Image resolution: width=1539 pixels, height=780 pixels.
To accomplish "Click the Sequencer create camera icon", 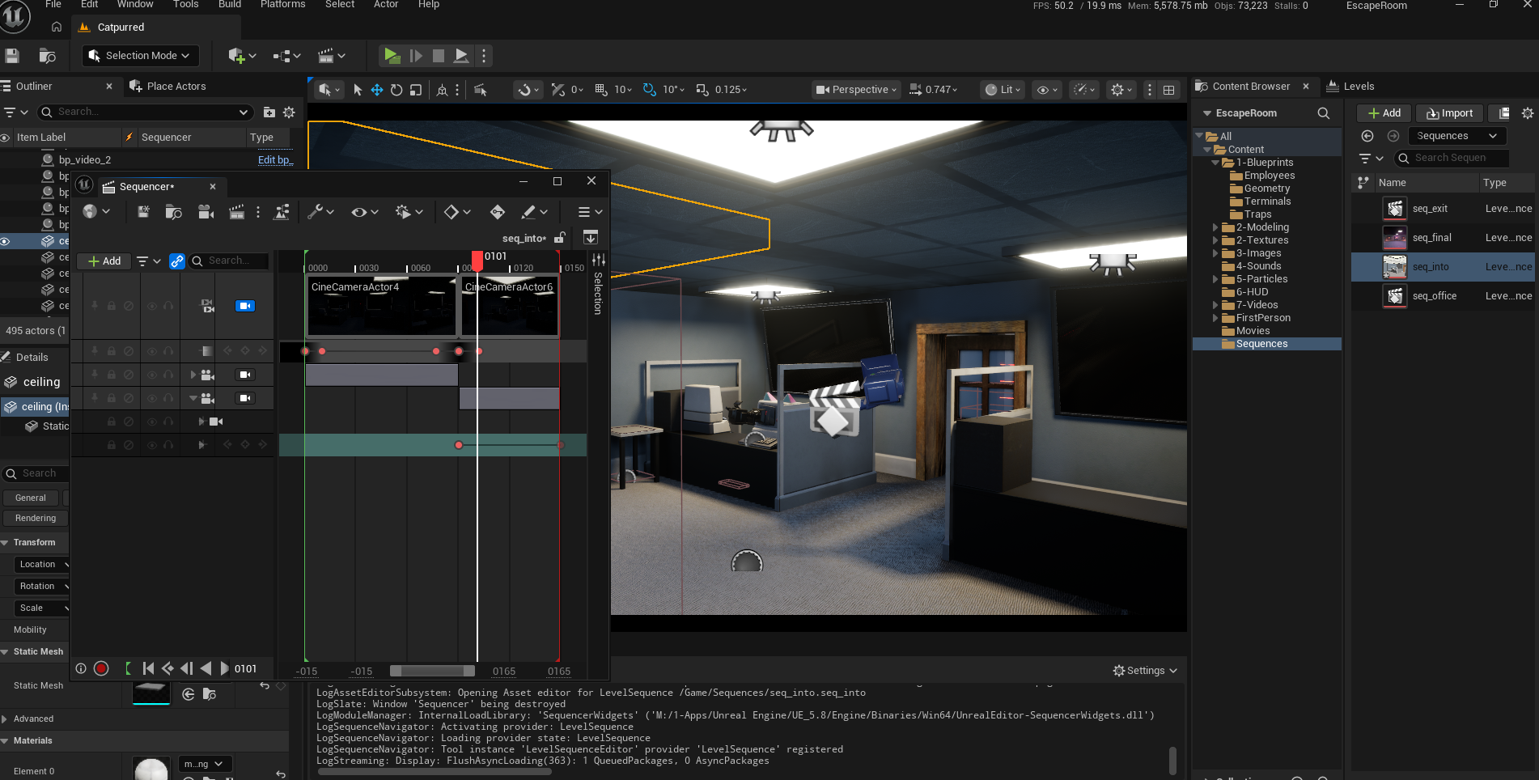I will coord(206,212).
